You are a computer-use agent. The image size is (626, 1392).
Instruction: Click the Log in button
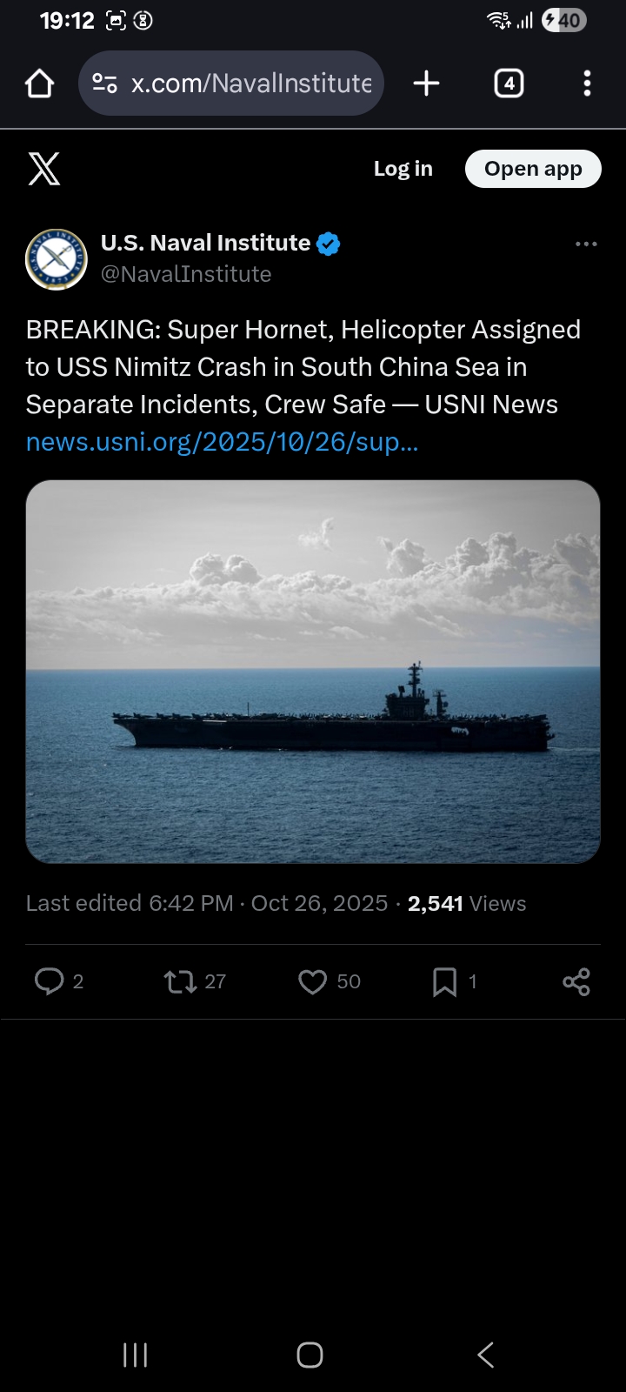point(403,169)
